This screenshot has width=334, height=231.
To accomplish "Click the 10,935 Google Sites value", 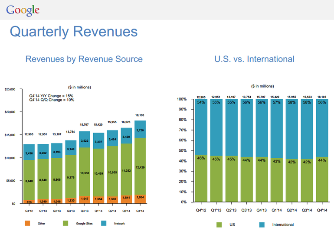I will pos(112,172).
